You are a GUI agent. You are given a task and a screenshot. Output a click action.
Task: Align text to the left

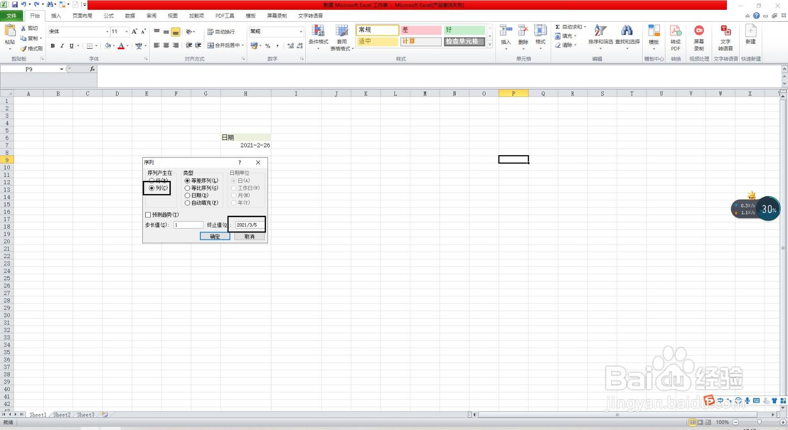pyautogui.click(x=157, y=45)
